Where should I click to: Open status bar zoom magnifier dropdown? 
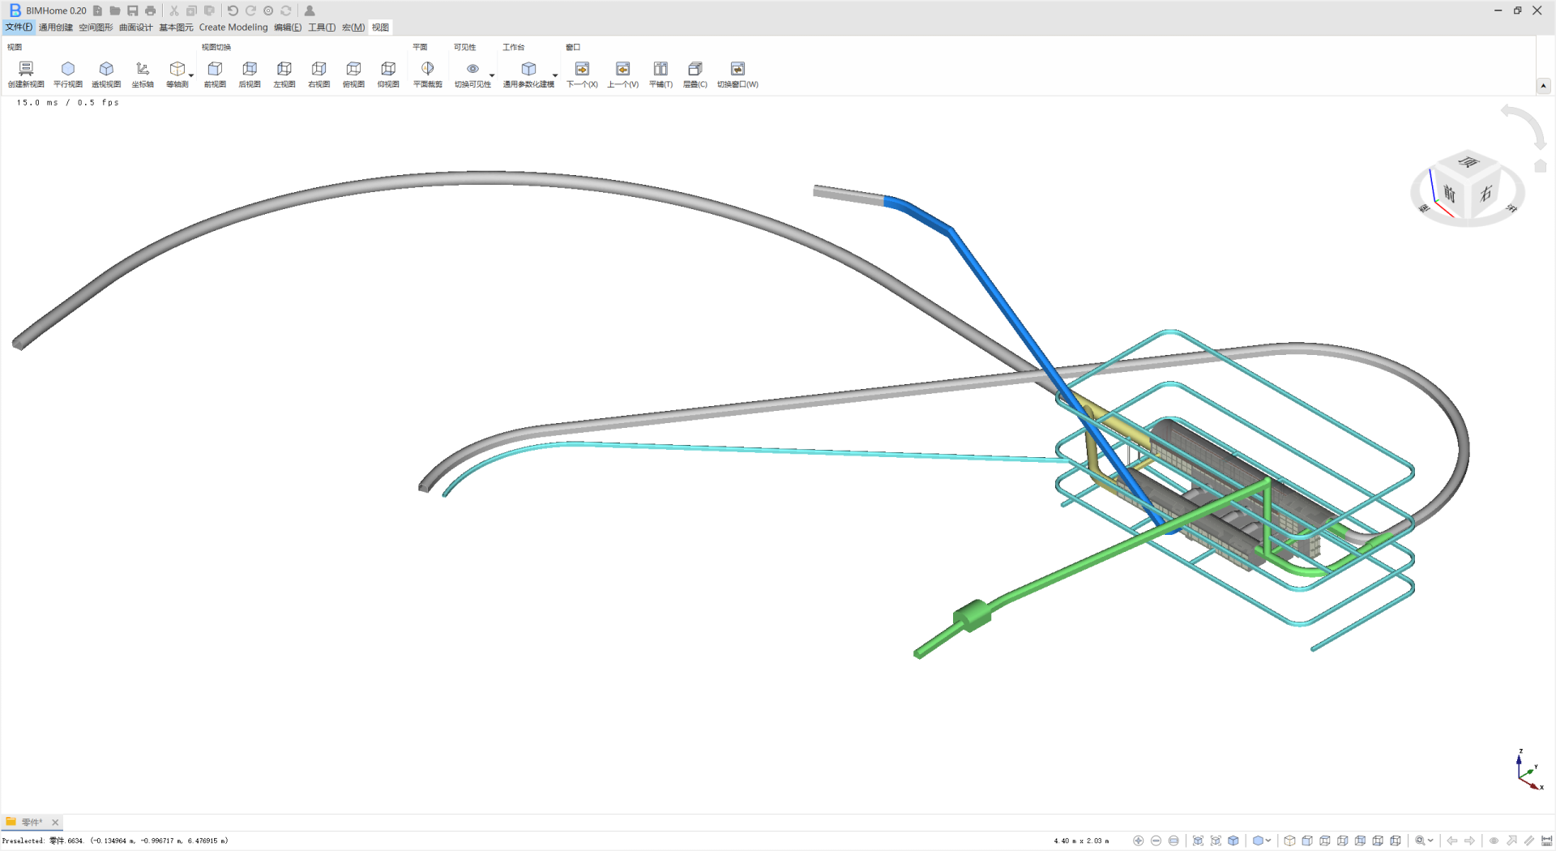pos(1430,840)
